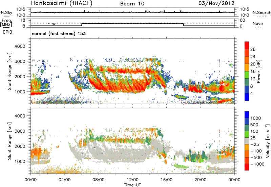Click the '18' frequency axis tick label
Screen dimensions: 271x187
[23, 20]
